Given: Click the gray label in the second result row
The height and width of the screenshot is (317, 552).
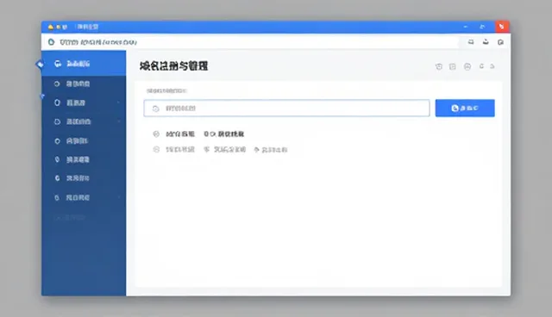Looking at the screenshot, I should (x=180, y=149).
